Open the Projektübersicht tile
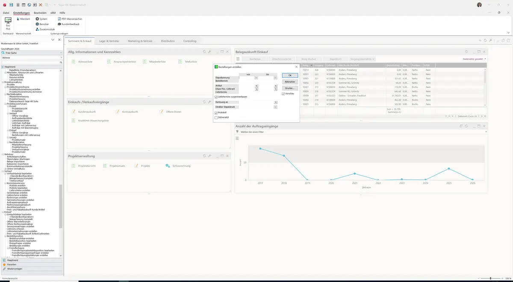Image resolution: width=513 pixels, height=282 pixels. pyautogui.click(x=84, y=166)
